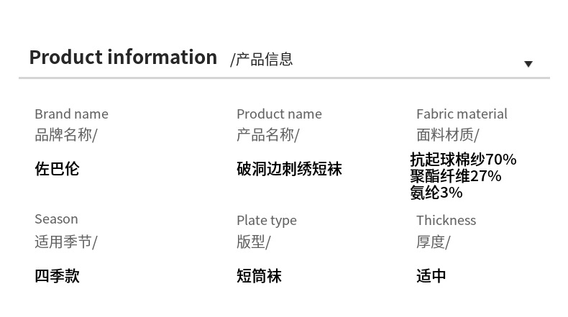Select the plate type value 短筒袜
Screen dimensions: 568x317
coord(259,275)
